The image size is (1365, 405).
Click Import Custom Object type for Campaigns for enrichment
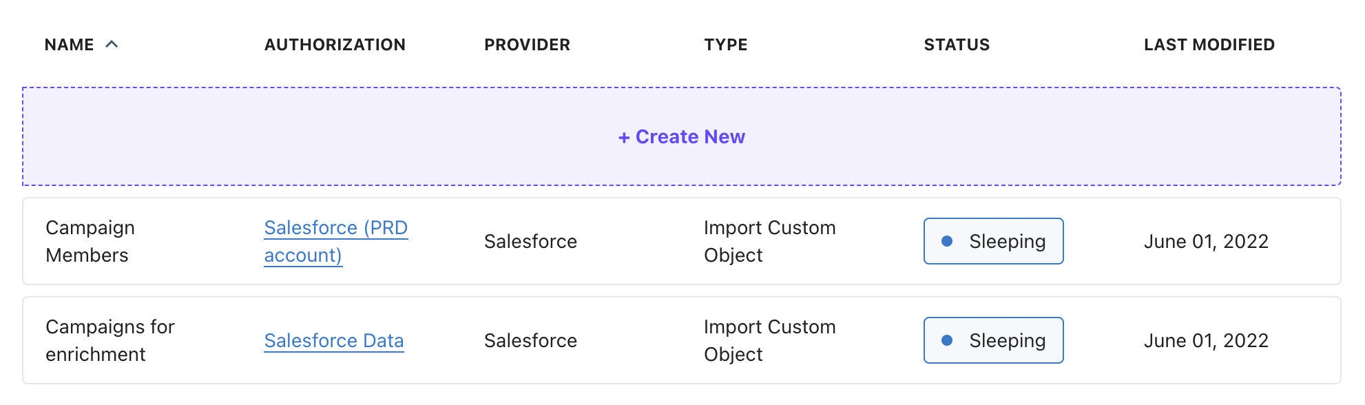tap(769, 340)
